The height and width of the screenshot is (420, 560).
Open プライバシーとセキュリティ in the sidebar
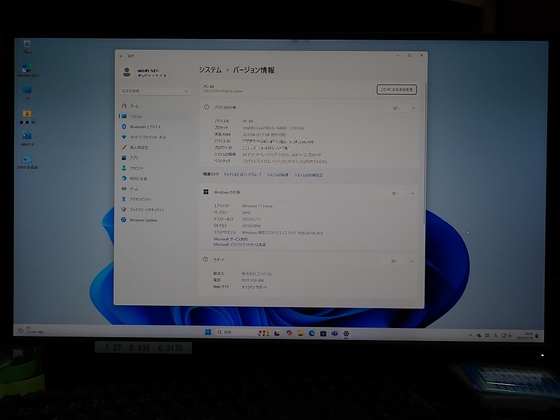155,209
